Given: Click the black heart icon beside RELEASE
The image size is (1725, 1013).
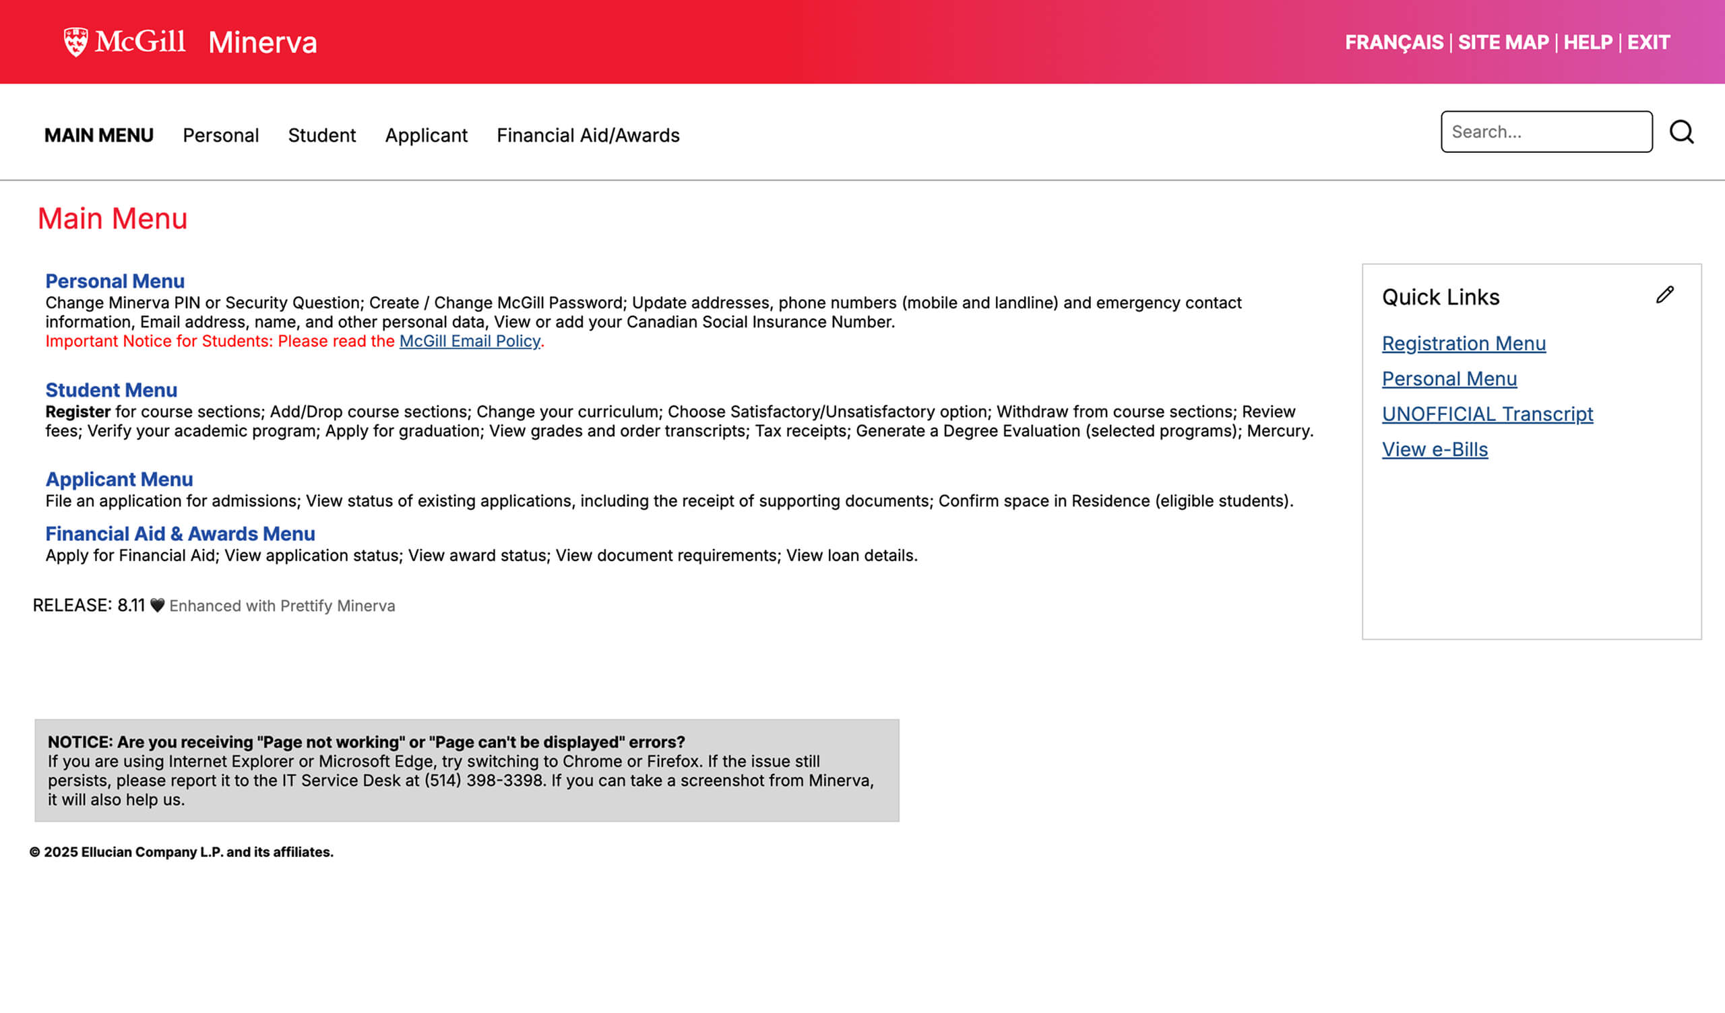Looking at the screenshot, I should pyautogui.click(x=158, y=606).
